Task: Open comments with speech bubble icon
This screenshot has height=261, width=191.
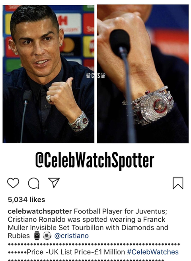Action: click(x=34, y=183)
